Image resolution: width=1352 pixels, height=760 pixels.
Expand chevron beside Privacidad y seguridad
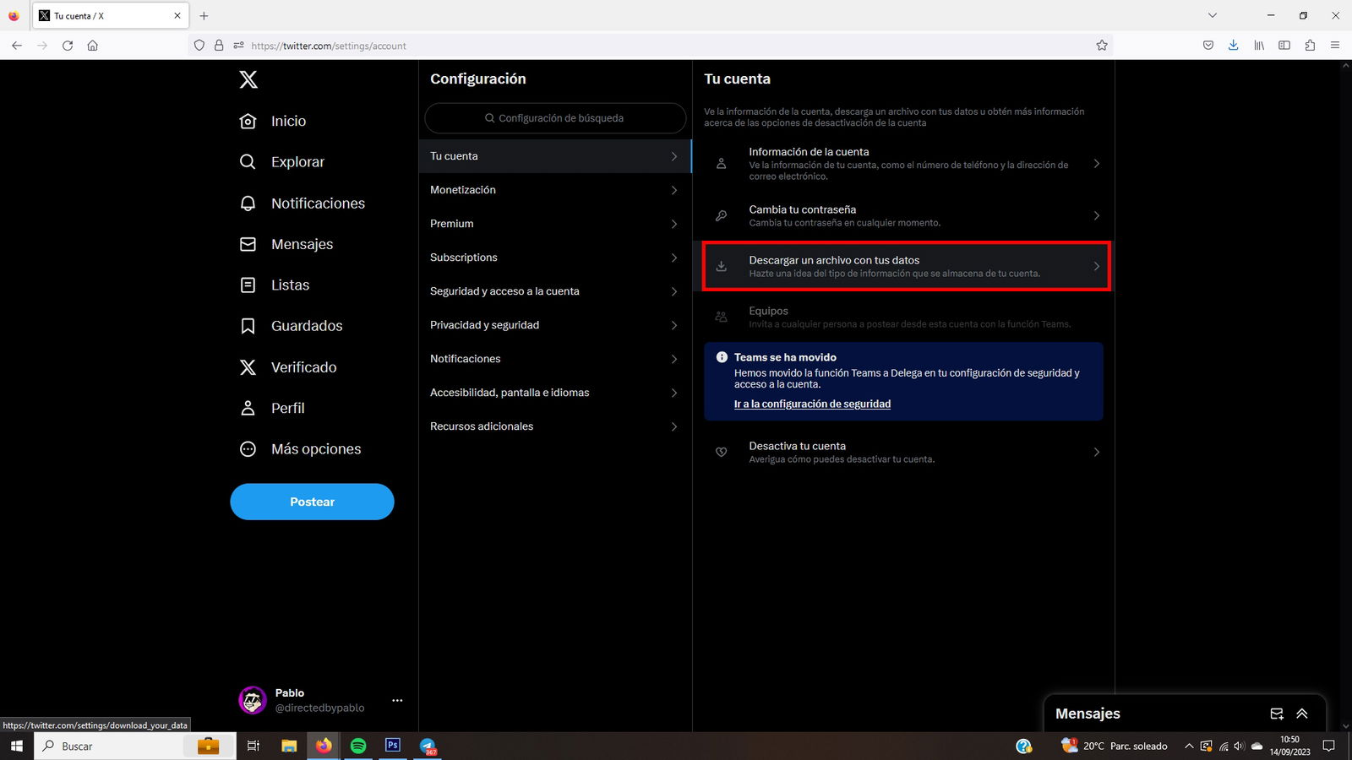coord(673,325)
